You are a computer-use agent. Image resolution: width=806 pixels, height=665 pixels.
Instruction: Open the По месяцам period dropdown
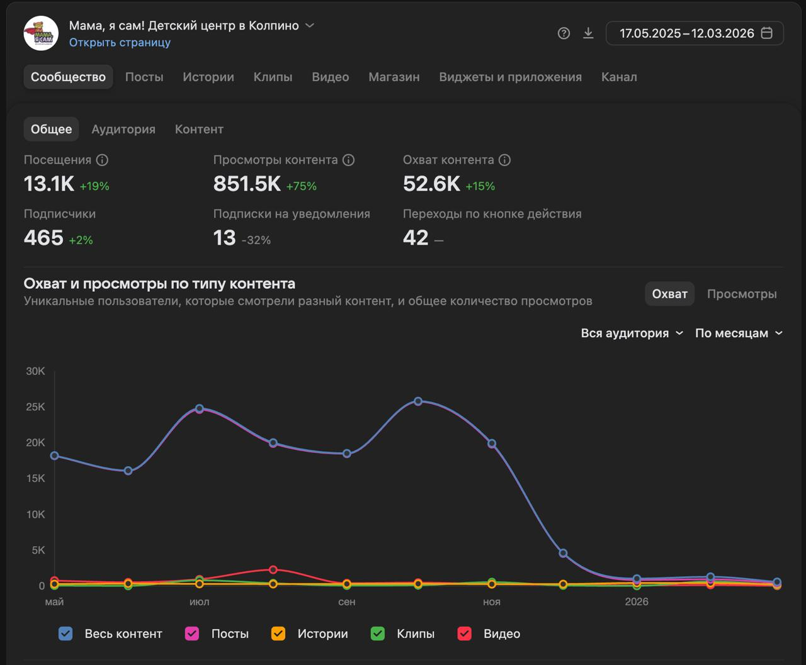(x=739, y=333)
